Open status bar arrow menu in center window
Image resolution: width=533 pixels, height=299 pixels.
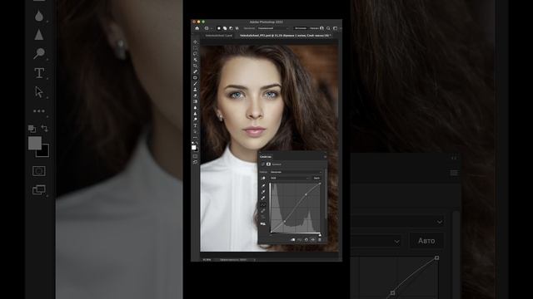pyautogui.click(x=254, y=260)
